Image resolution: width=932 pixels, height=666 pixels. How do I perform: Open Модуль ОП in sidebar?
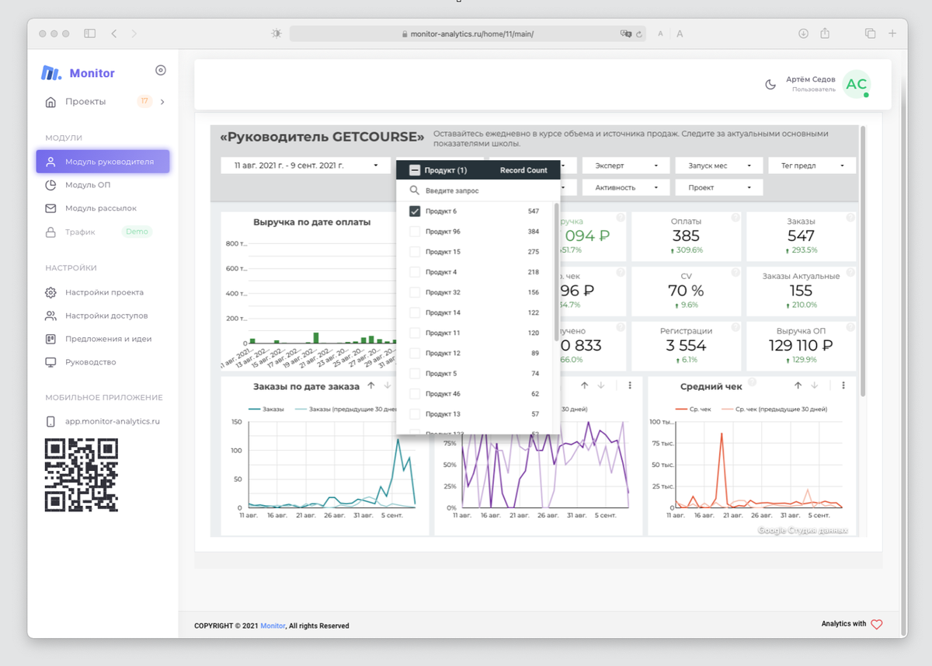[x=87, y=185]
